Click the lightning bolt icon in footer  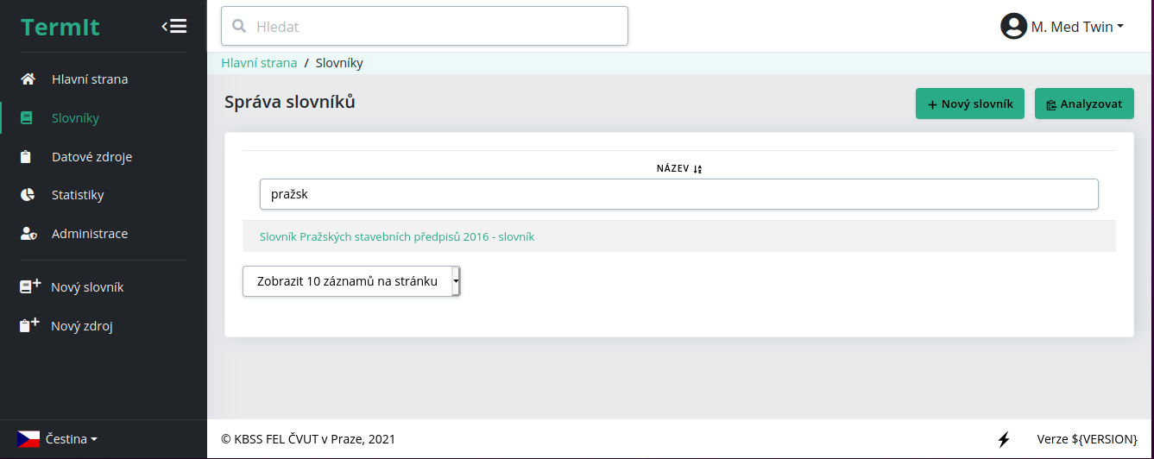tap(1004, 440)
